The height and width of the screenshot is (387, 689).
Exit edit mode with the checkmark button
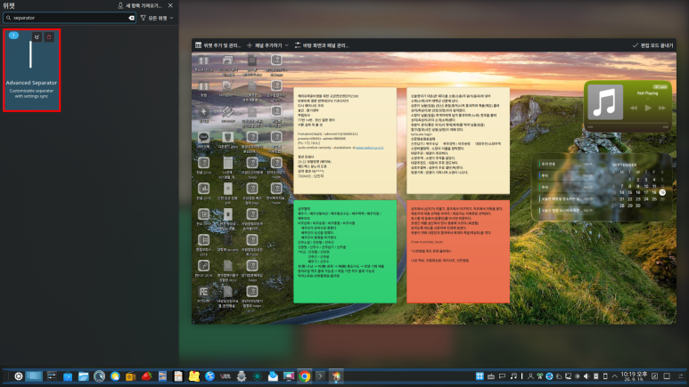(x=652, y=45)
